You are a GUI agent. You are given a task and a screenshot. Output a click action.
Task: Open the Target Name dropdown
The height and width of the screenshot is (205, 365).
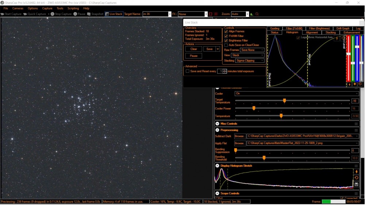[x=169, y=14]
